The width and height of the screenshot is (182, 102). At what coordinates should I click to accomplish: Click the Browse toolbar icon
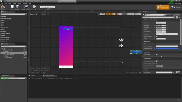tap(17, 7)
